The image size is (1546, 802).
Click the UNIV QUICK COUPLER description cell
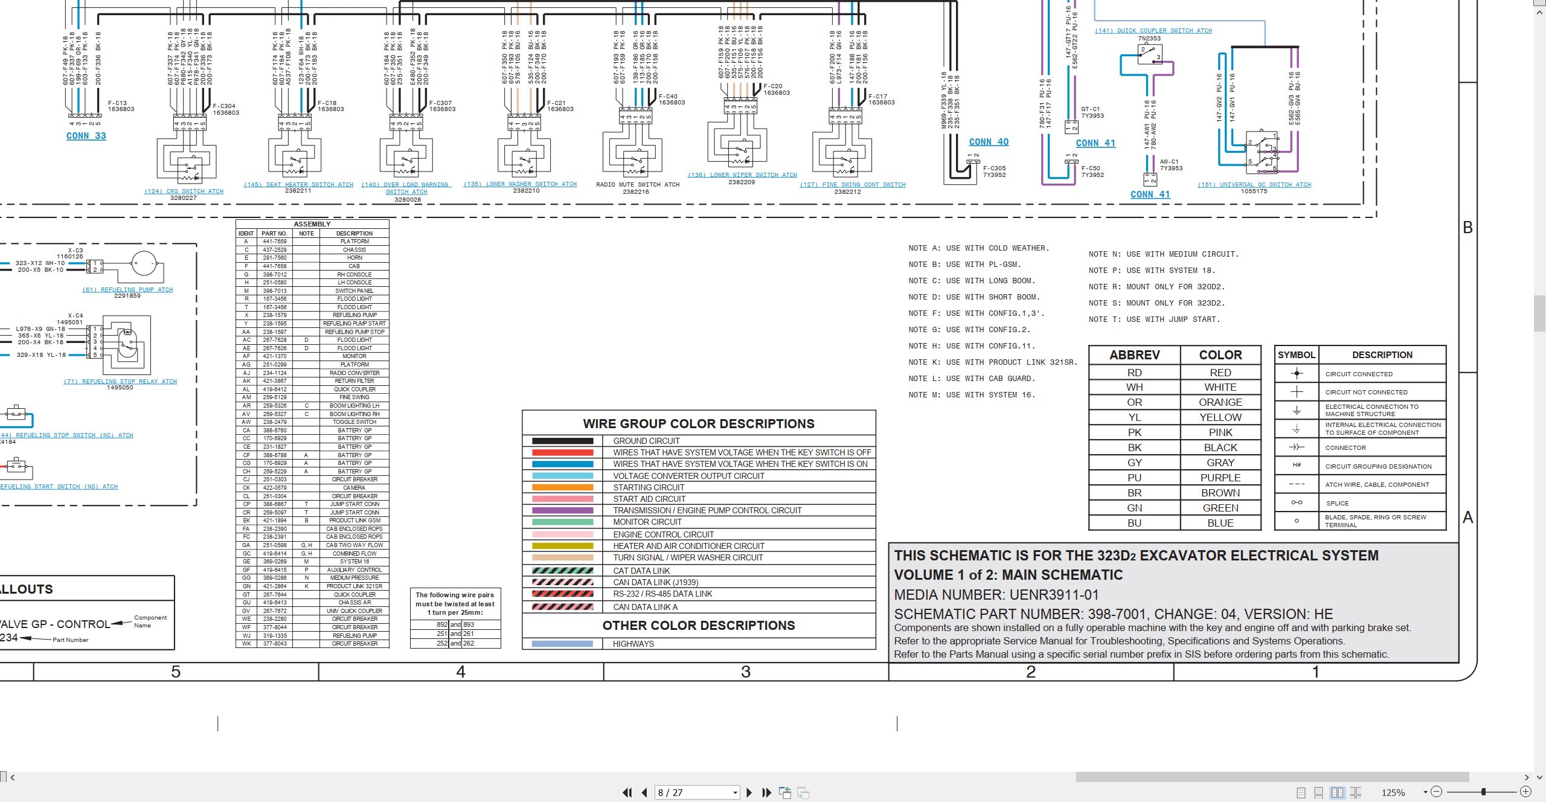[x=354, y=611]
